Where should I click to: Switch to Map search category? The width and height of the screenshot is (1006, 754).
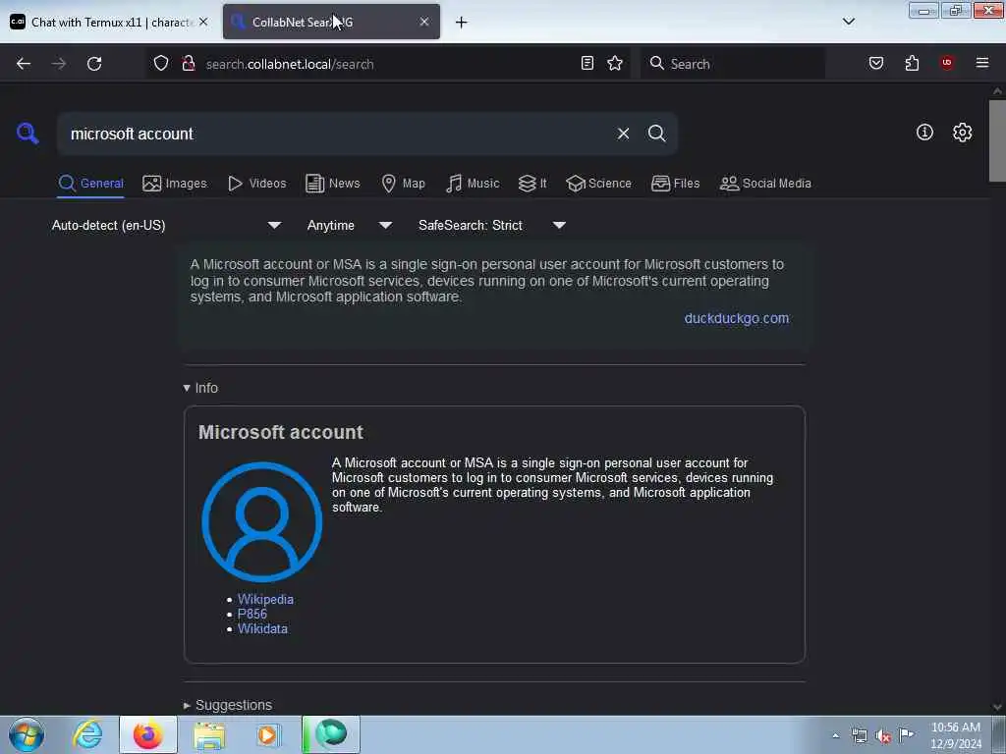403,184
